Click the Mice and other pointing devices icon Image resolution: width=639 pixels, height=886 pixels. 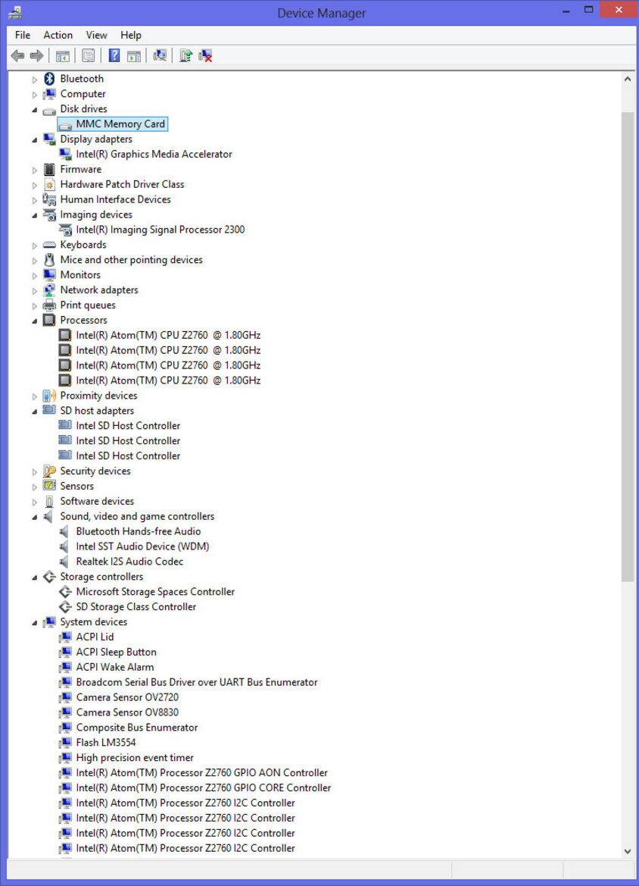point(50,259)
